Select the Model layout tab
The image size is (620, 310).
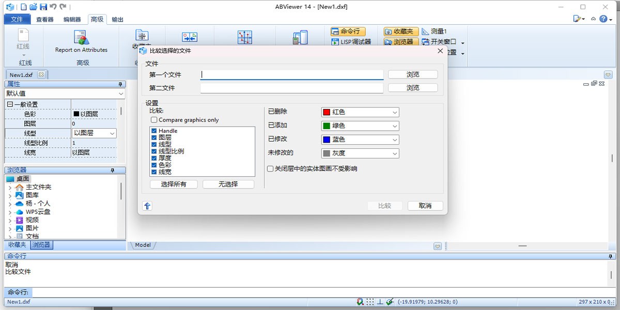[x=143, y=245]
